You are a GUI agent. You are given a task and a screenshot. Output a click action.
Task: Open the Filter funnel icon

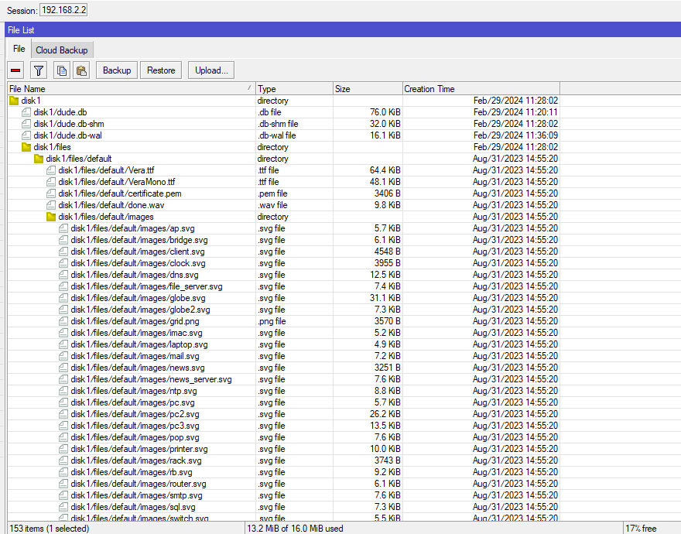point(39,70)
